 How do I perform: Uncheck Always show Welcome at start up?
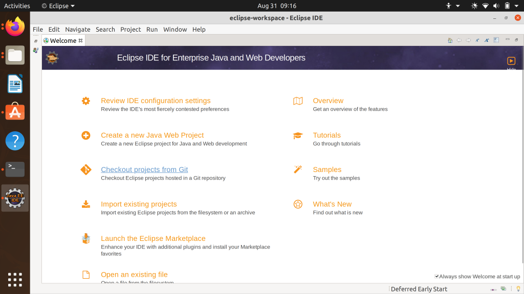[x=437, y=276]
